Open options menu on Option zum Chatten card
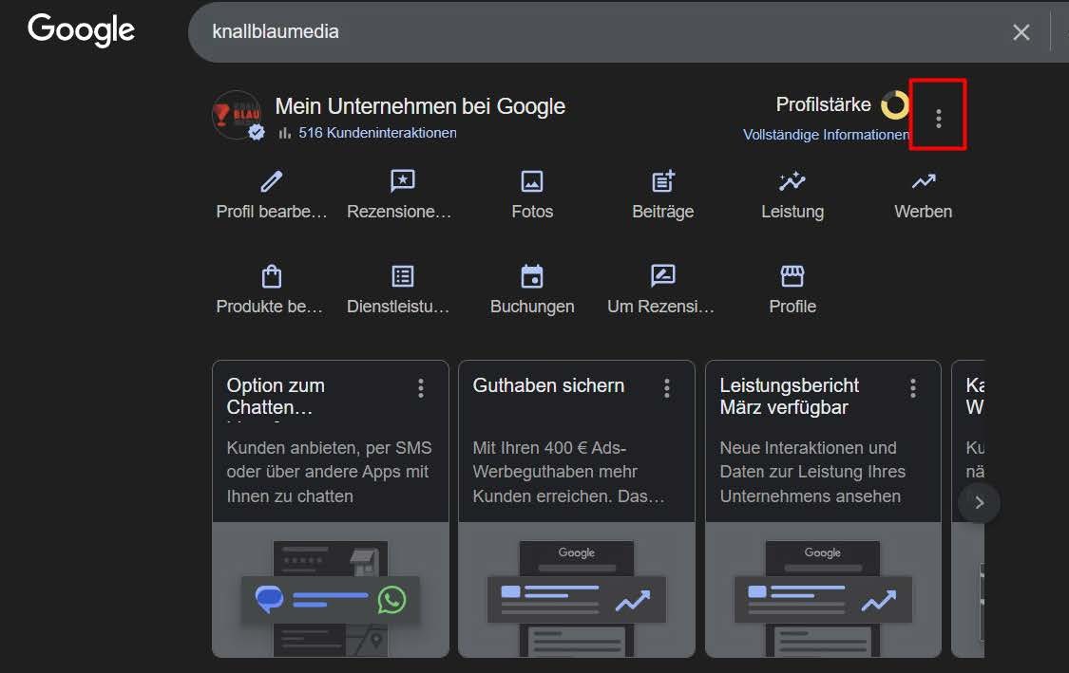 pos(421,387)
